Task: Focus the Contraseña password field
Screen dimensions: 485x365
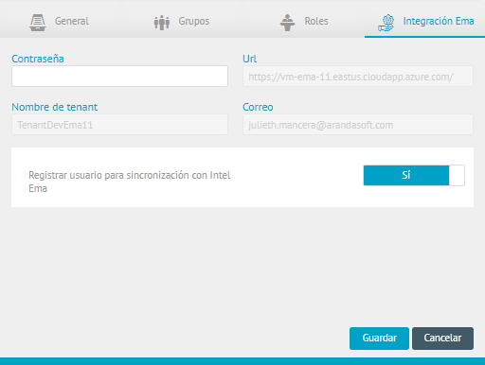Action: (119, 76)
